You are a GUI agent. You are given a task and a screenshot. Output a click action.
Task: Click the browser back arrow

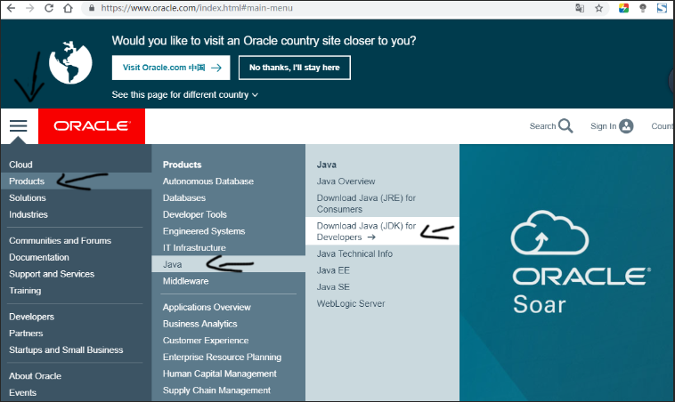pyautogui.click(x=11, y=8)
